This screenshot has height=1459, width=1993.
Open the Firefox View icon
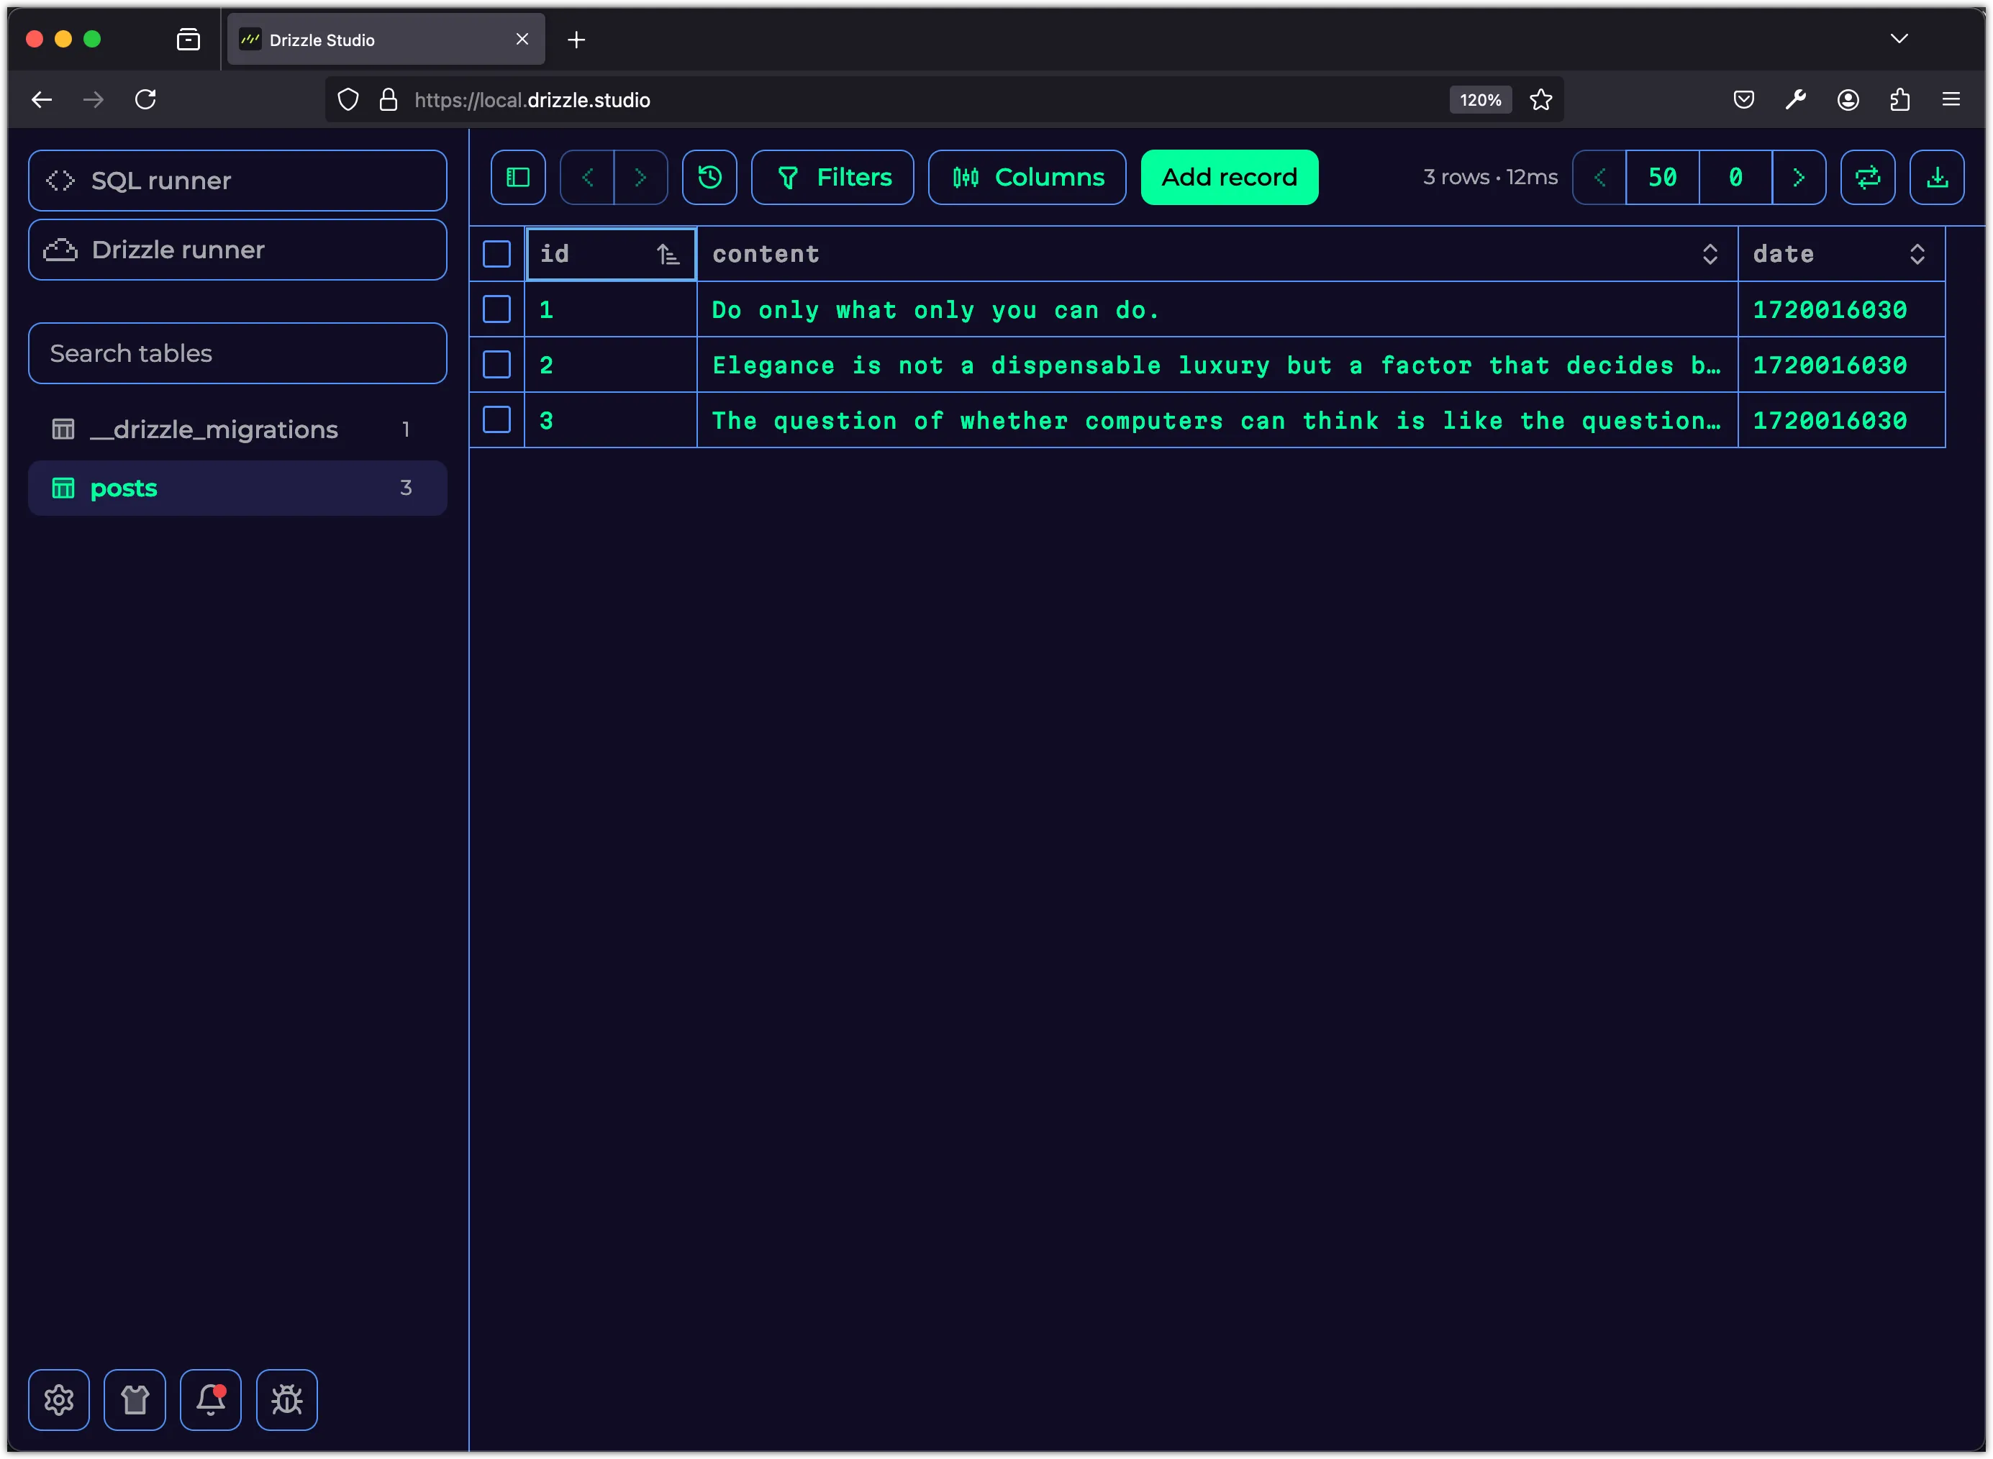point(188,40)
